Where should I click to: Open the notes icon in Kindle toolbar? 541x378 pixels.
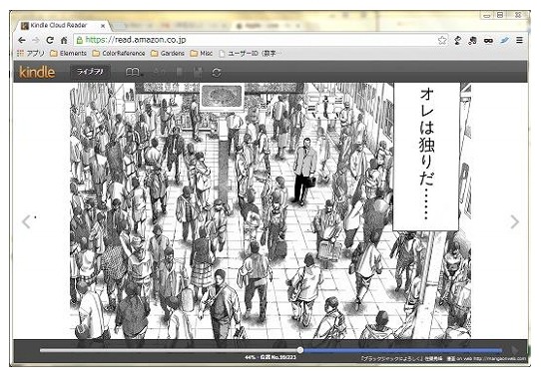tap(198, 73)
